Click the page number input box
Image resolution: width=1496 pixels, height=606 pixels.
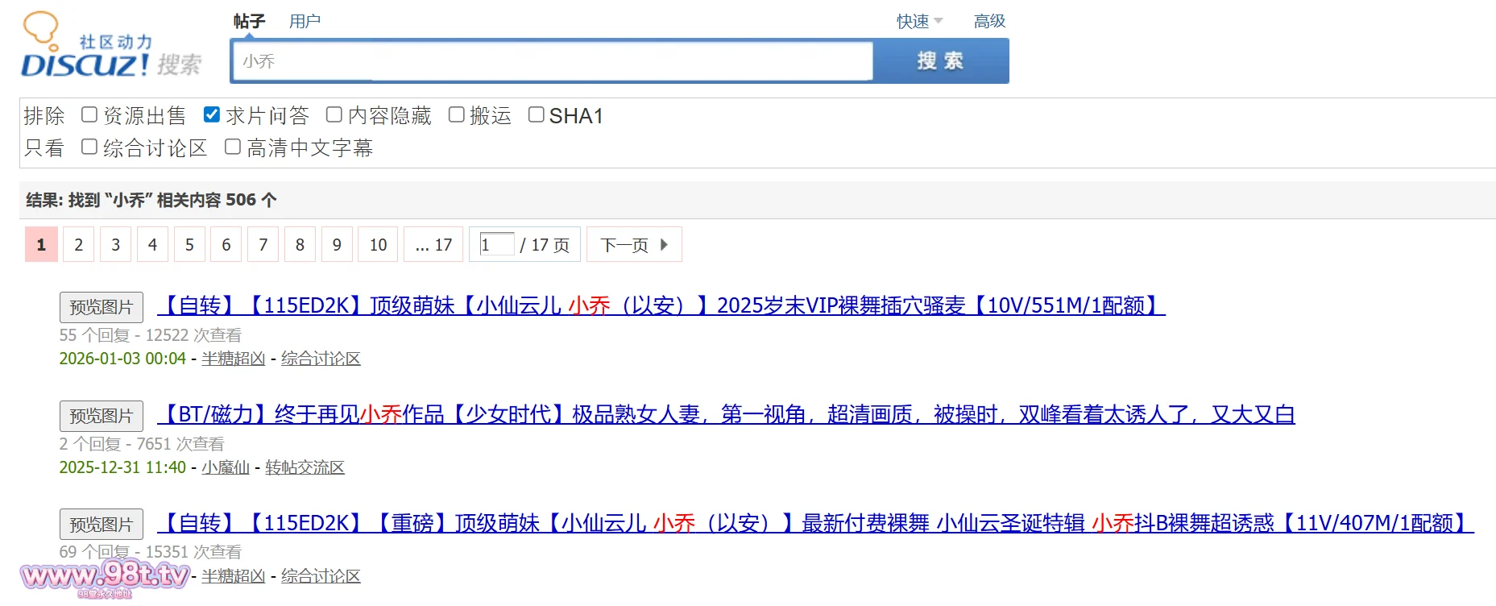496,244
